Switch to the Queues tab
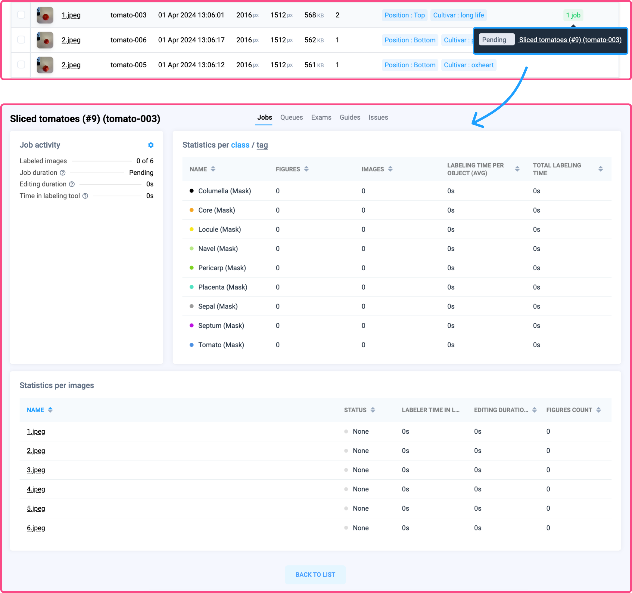632x593 pixels. (291, 118)
